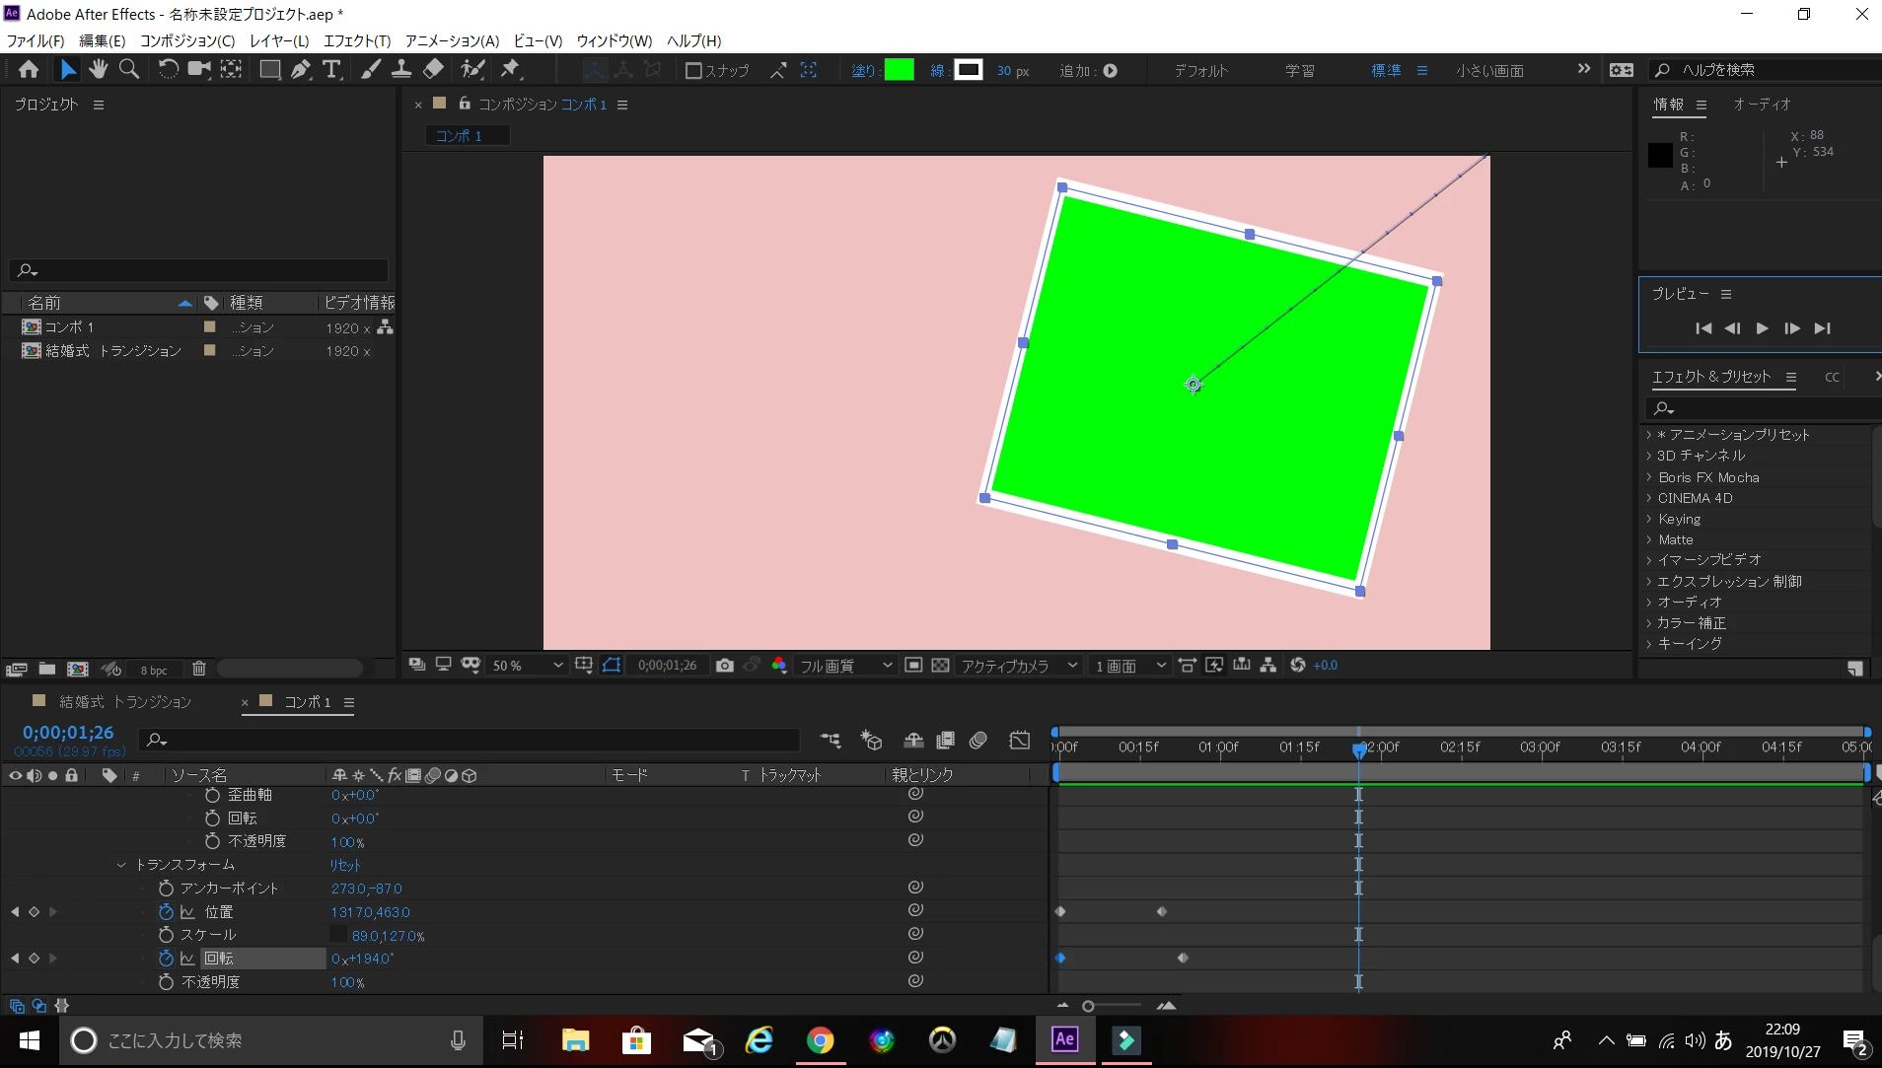Viewport: 1882px width, 1068px height.
Task: Expand the 3D チャンネル effects category
Action: pyautogui.click(x=1649, y=456)
